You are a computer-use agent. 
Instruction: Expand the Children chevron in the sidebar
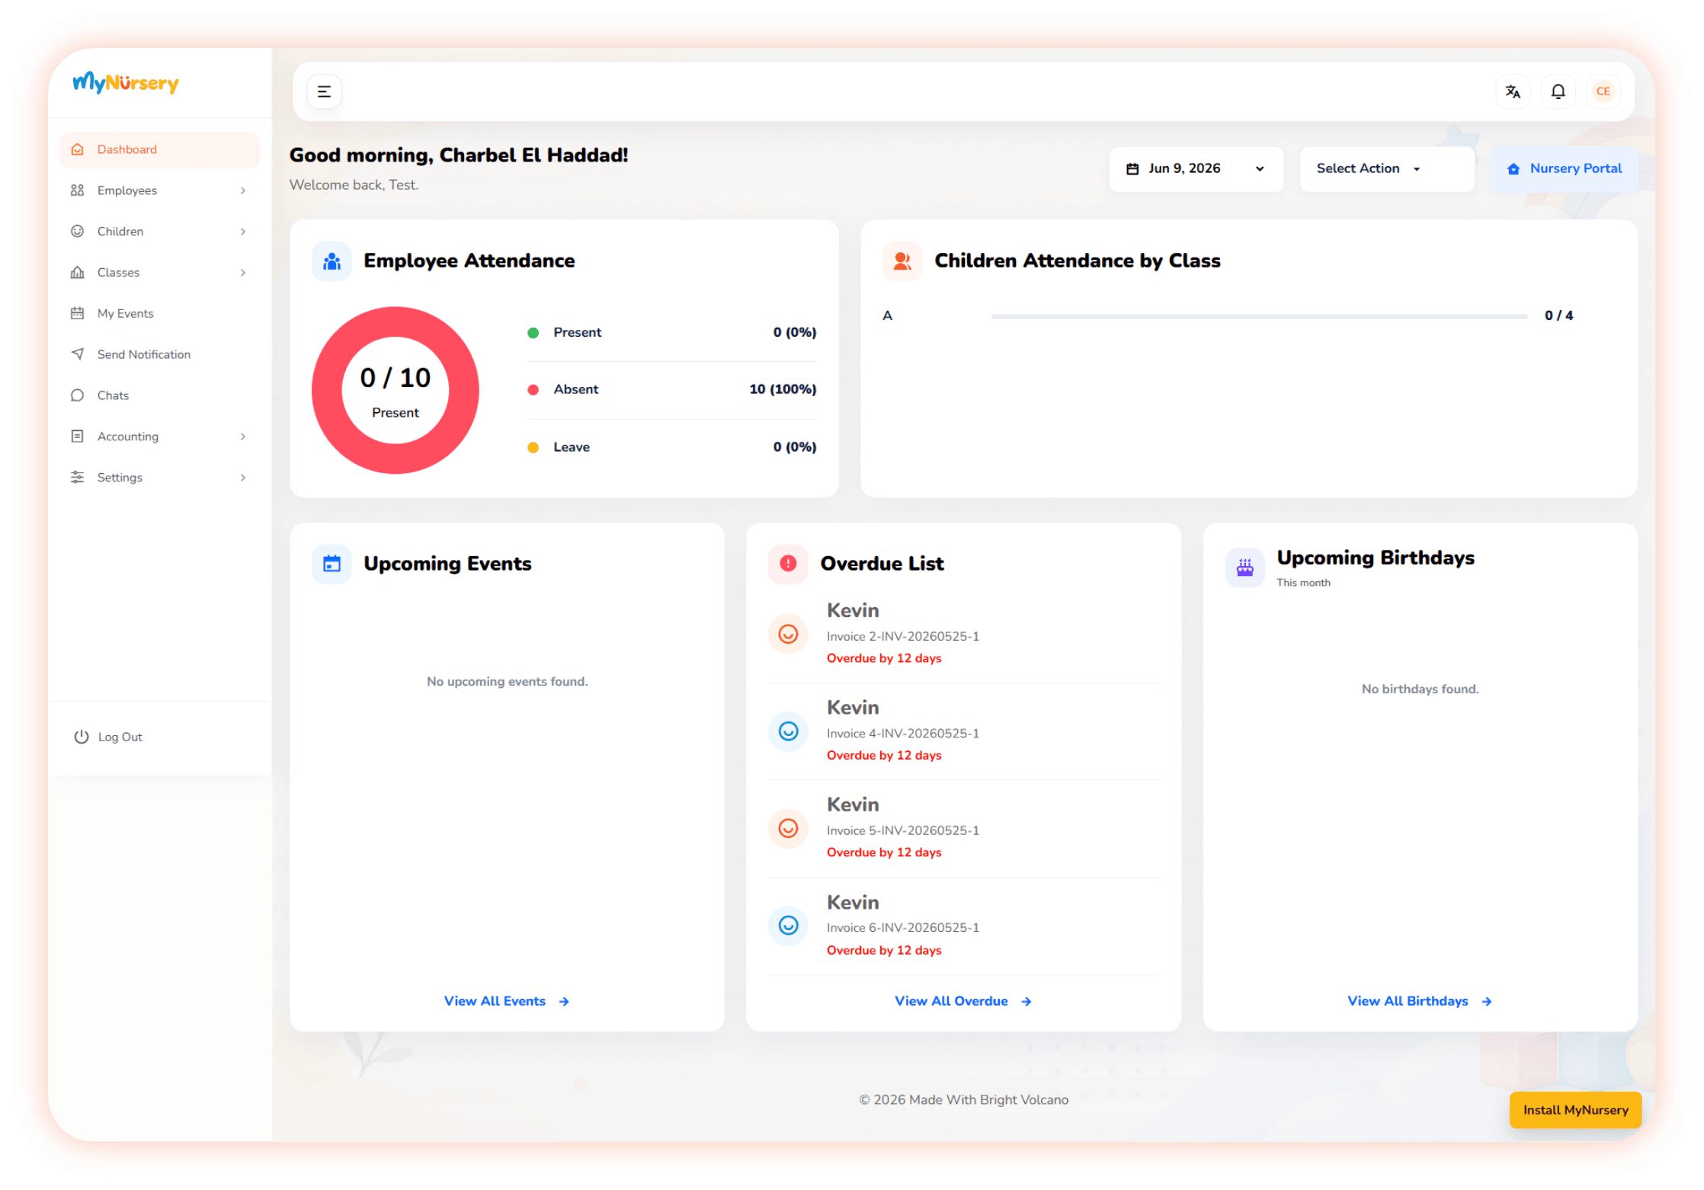(x=243, y=232)
